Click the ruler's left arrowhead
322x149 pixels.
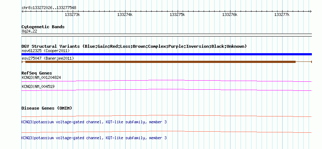[x=22, y=12]
